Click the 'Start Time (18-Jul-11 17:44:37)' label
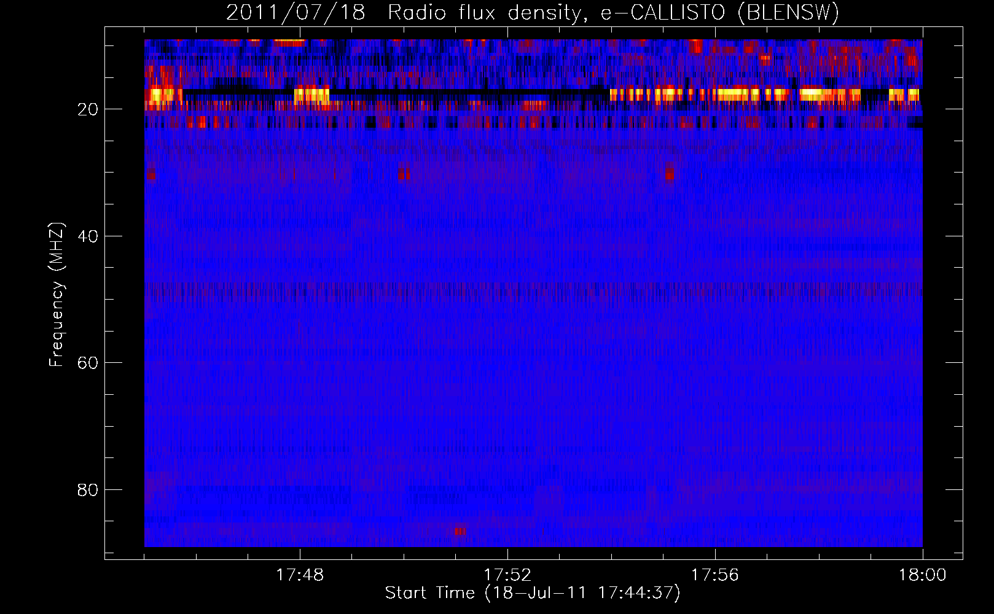 533,593
